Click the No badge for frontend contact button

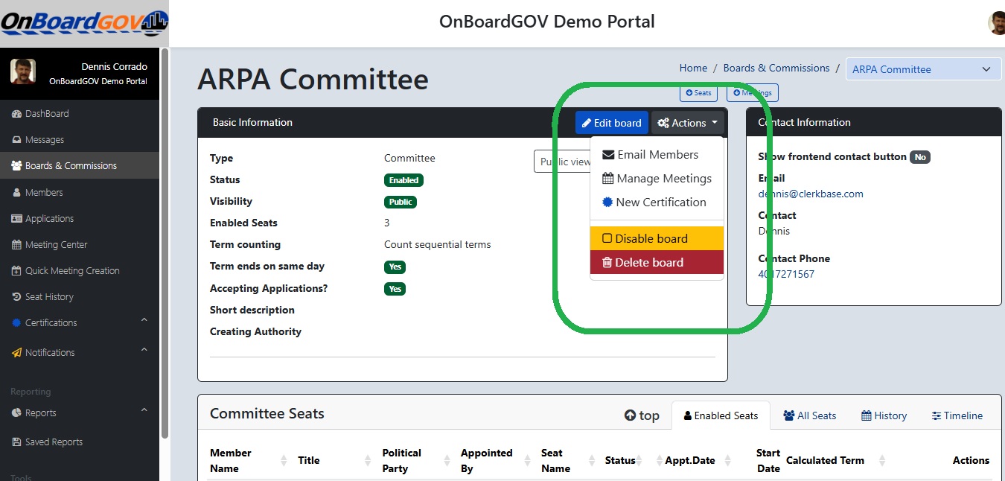[x=920, y=157]
